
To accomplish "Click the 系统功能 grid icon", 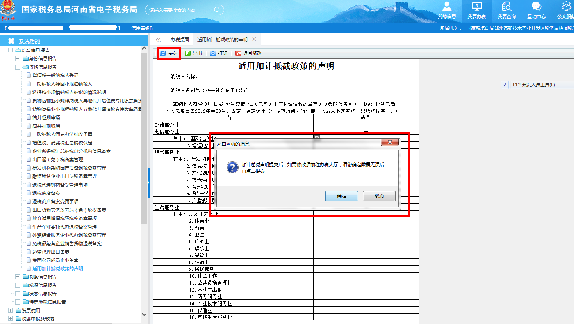I will click(11, 41).
